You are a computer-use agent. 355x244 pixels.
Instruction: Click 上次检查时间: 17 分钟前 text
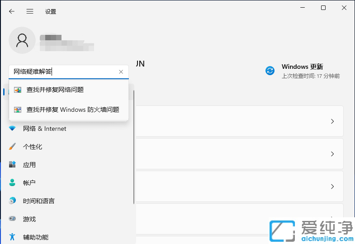point(311,76)
